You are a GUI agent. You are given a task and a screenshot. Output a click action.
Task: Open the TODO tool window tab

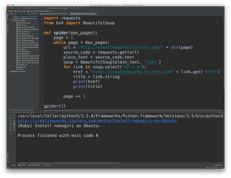[x=22, y=165]
